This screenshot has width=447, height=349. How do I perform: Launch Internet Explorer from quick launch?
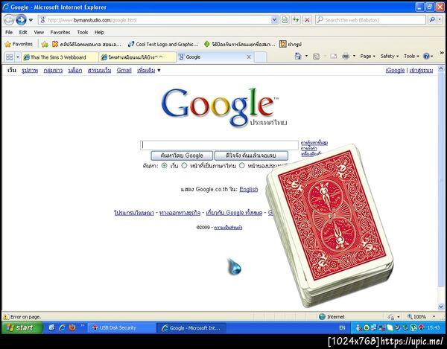click(x=62, y=327)
